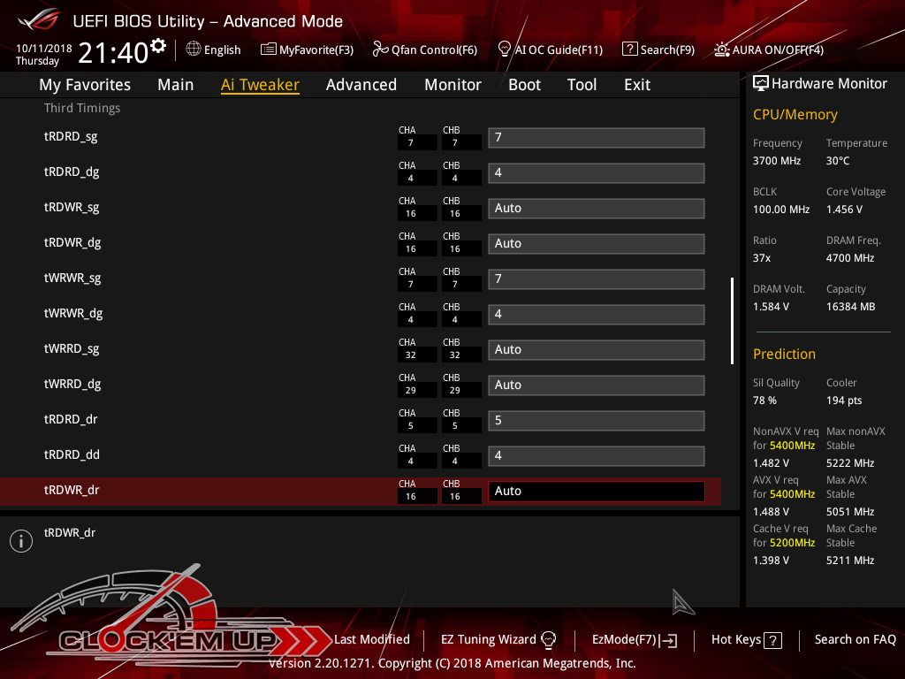Select the tRDRD_sg value field
The height and width of the screenshot is (679, 905).
coord(596,138)
